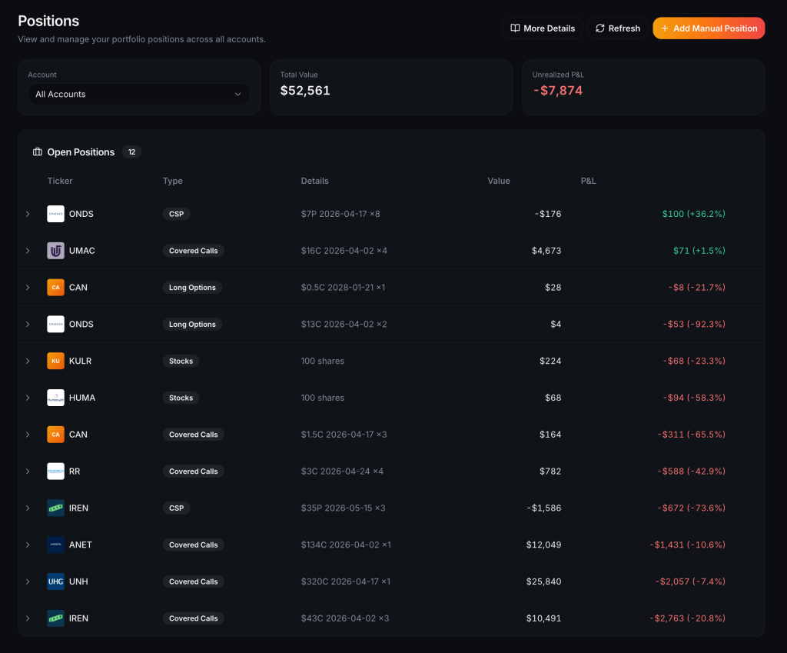Click the orange CAN ticker icon
Image resolution: width=787 pixels, height=653 pixels.
tap(55, 287)
